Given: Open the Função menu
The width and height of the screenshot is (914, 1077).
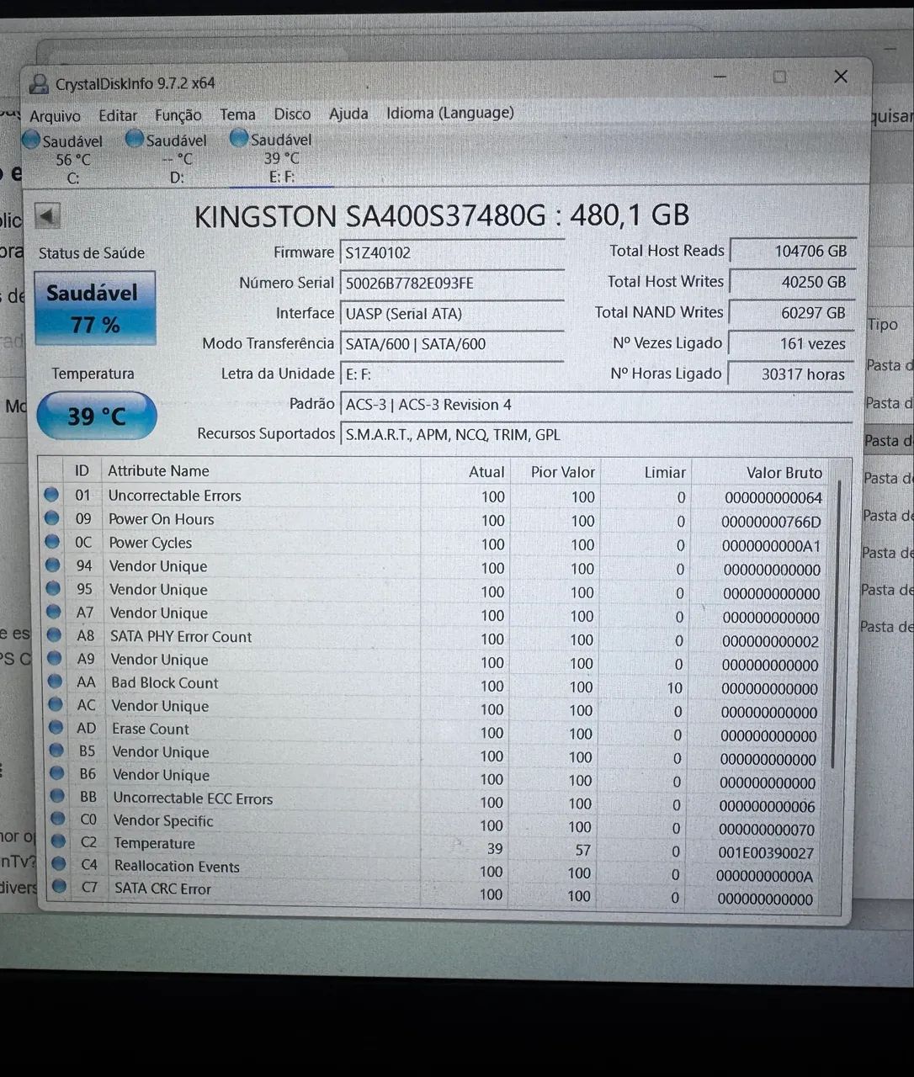Looking at the screenshot, I should click(178, 115).
